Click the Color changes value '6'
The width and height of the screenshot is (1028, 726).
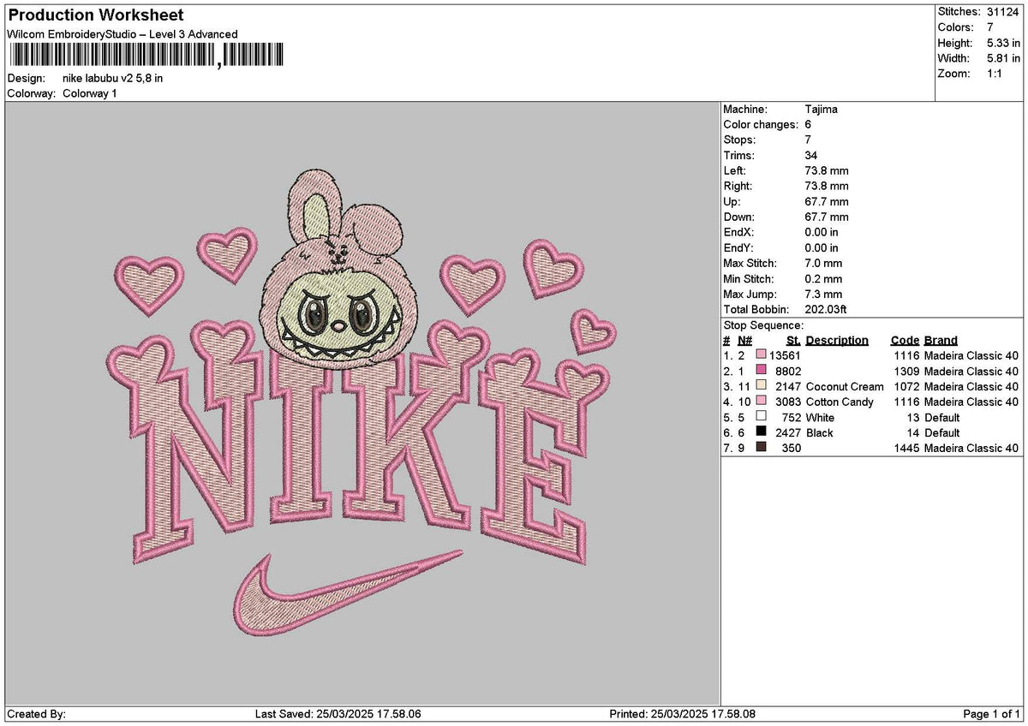(x=809, y=125)
